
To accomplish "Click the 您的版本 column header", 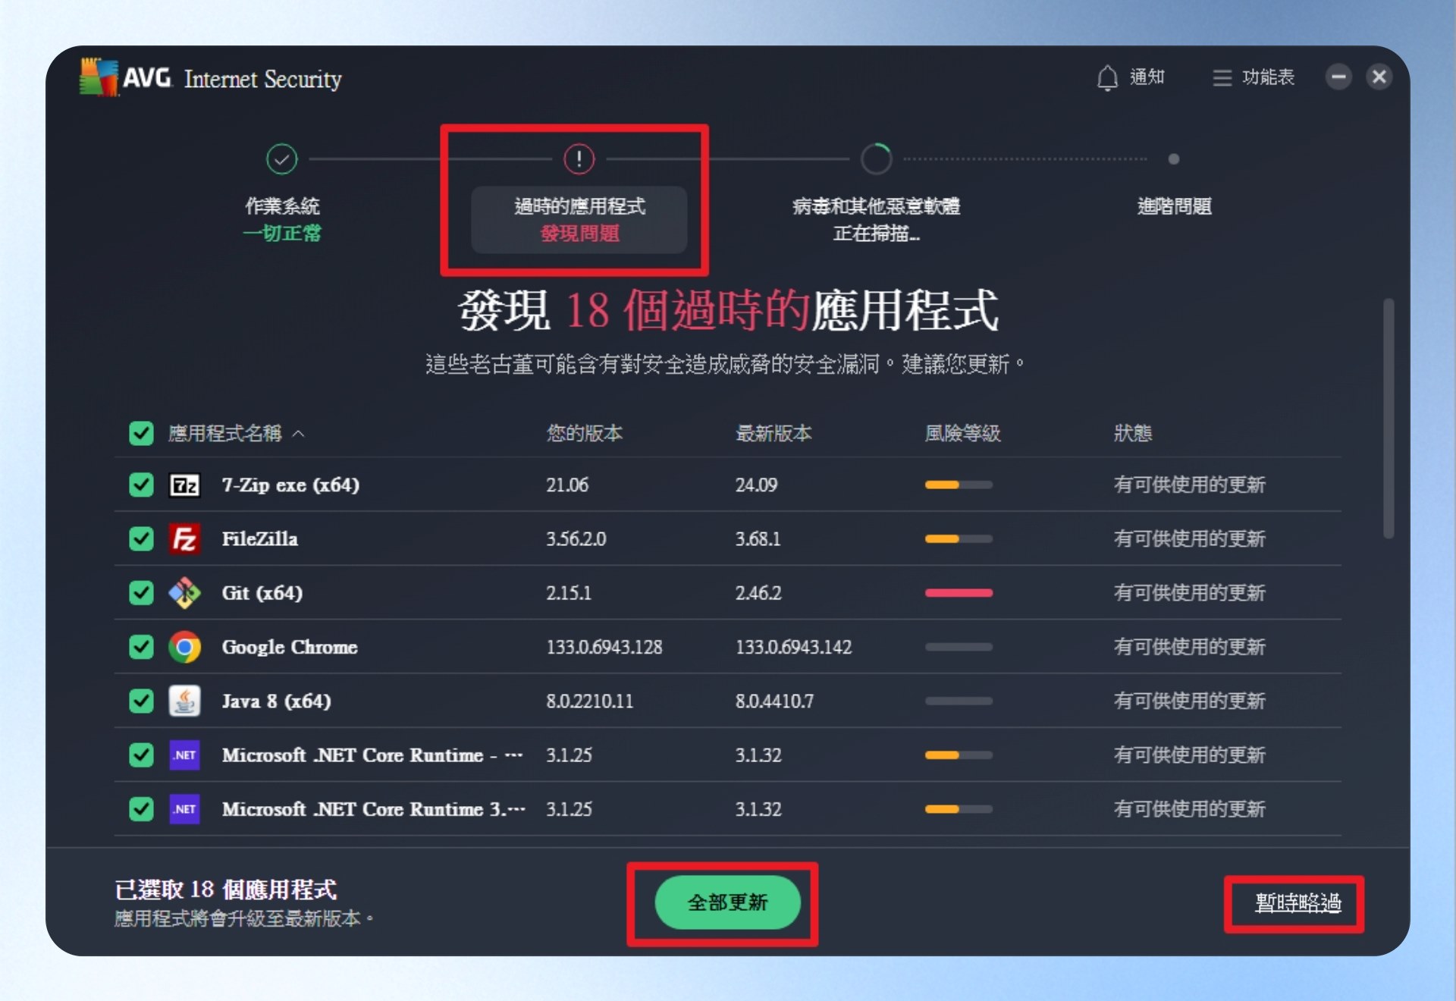I will 585,434.
